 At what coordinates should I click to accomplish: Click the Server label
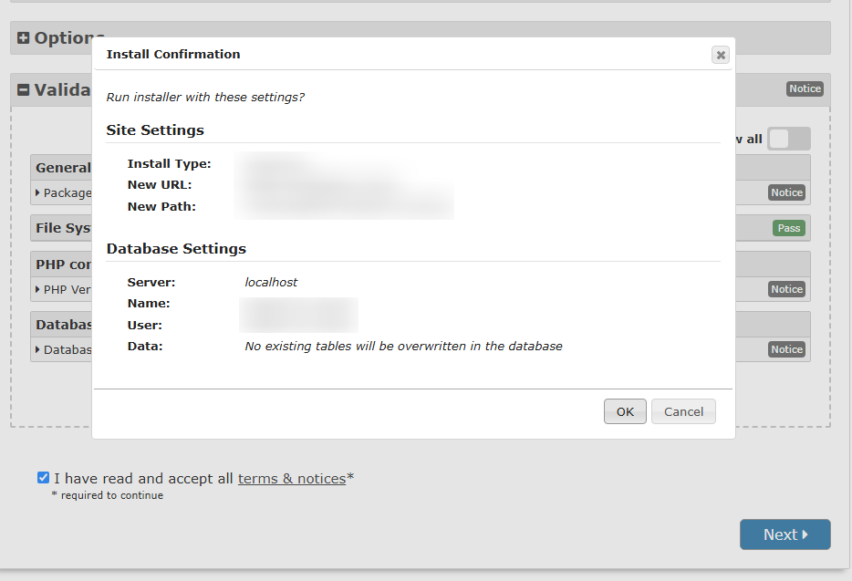151,283
